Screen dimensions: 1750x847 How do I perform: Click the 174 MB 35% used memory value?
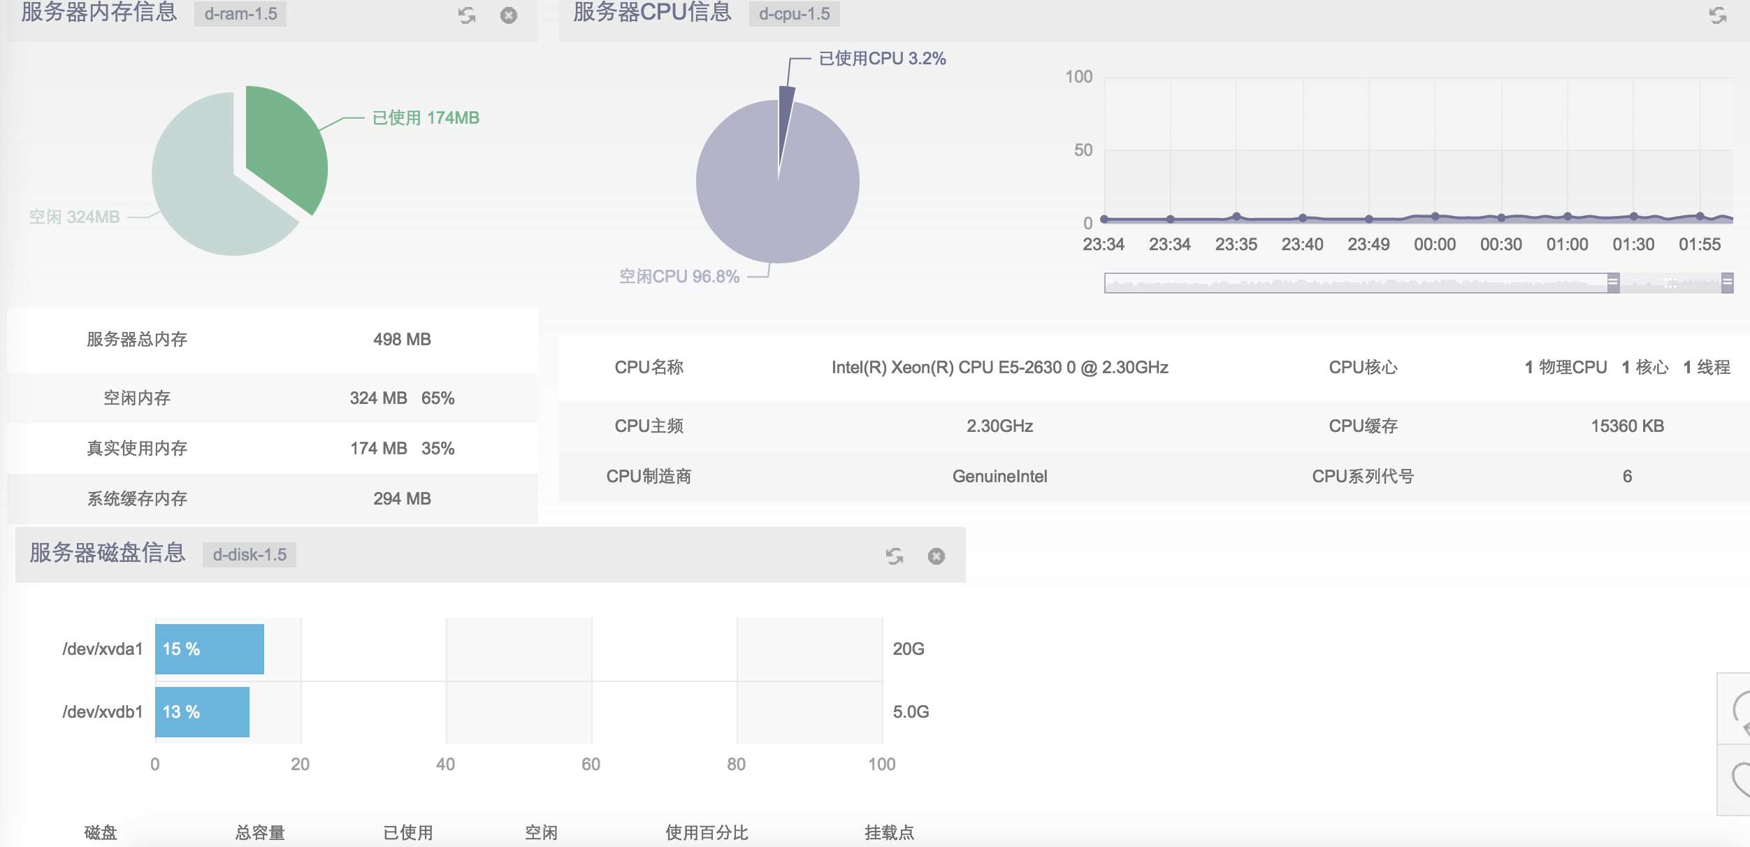(x=402, y=448)
